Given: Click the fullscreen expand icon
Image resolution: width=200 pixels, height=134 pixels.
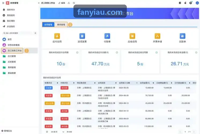Looking at the screenshot, I should [x=74, y=3].
